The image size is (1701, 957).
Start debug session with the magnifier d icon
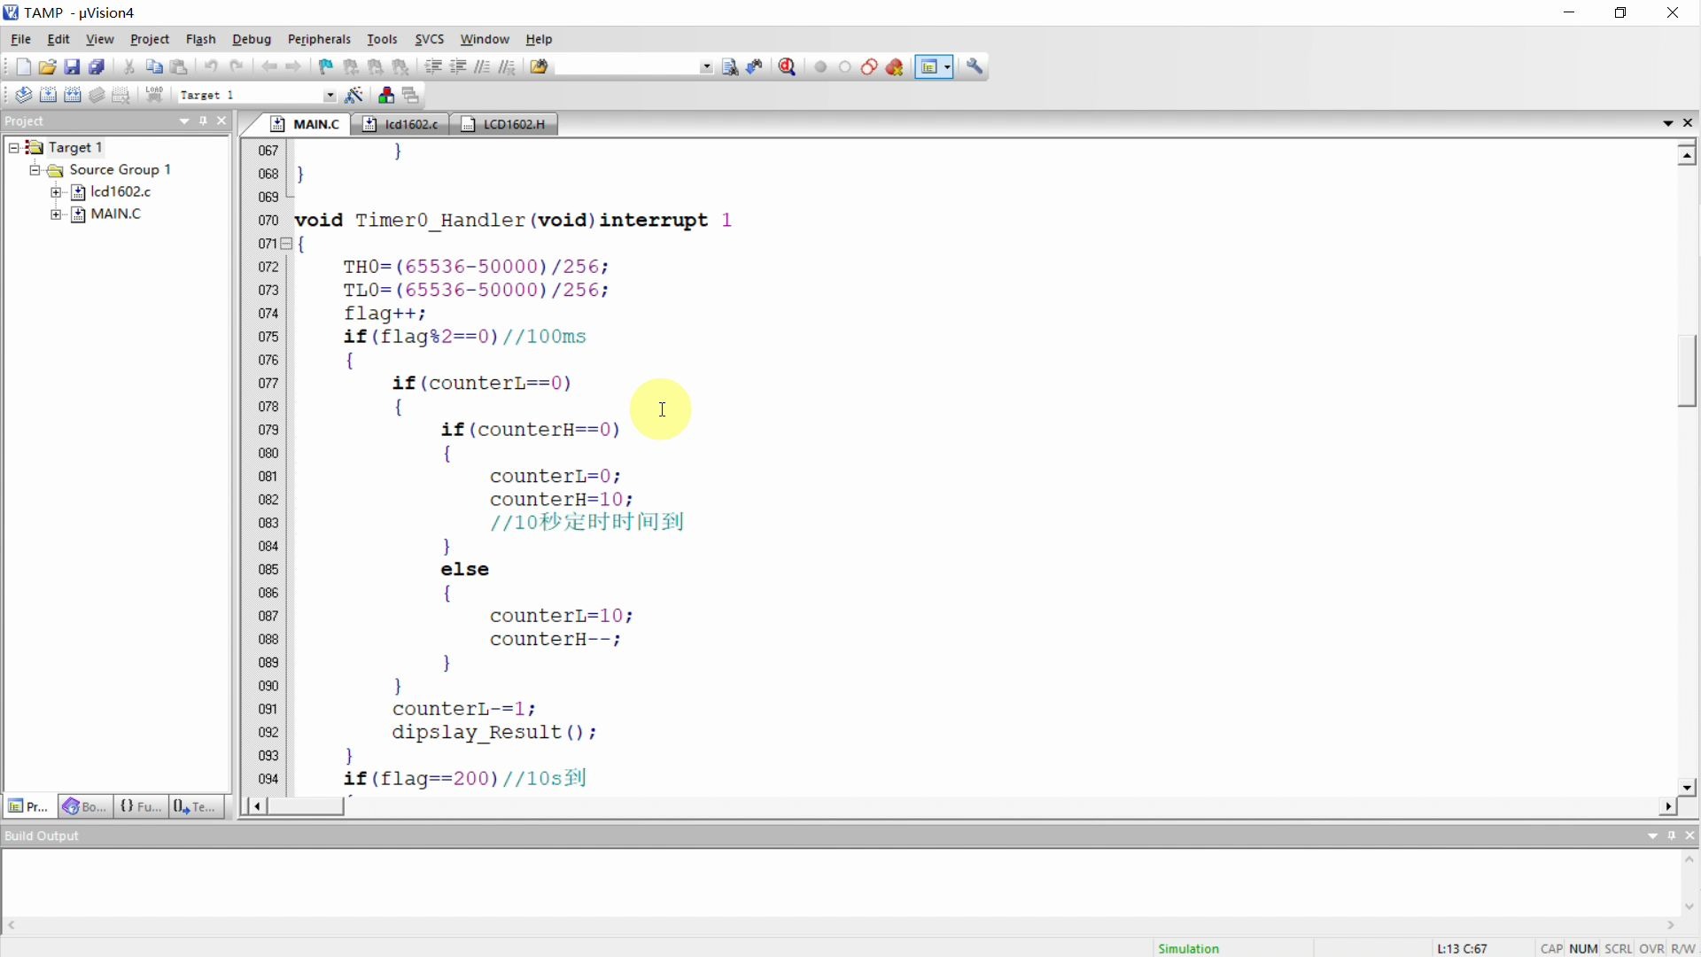pyautogui.click(x=788, y=67)
